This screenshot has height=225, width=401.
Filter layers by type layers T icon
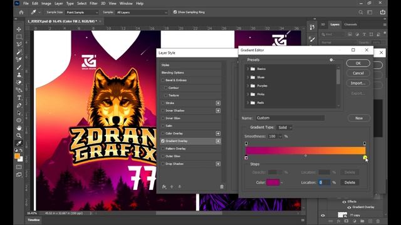tap(364, 34)
